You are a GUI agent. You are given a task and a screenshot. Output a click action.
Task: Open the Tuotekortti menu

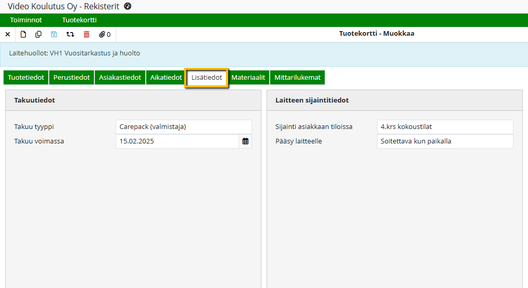79,20
